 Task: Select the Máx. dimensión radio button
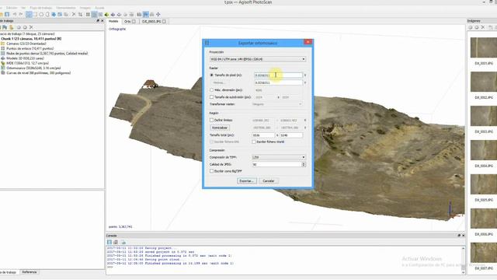[x=211, y=90]
